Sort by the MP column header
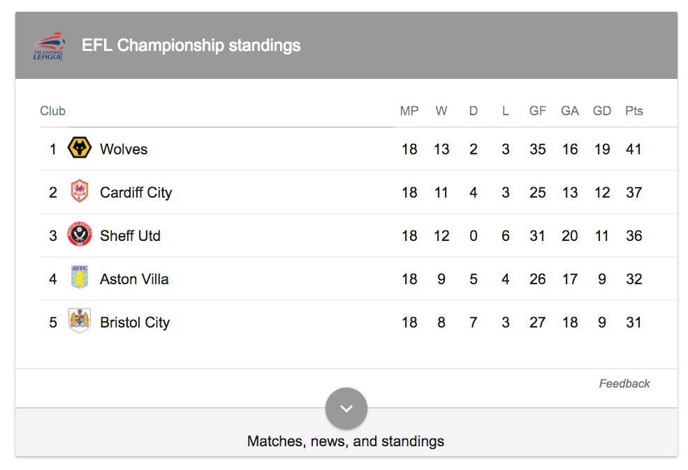 [x=409, y=110]
